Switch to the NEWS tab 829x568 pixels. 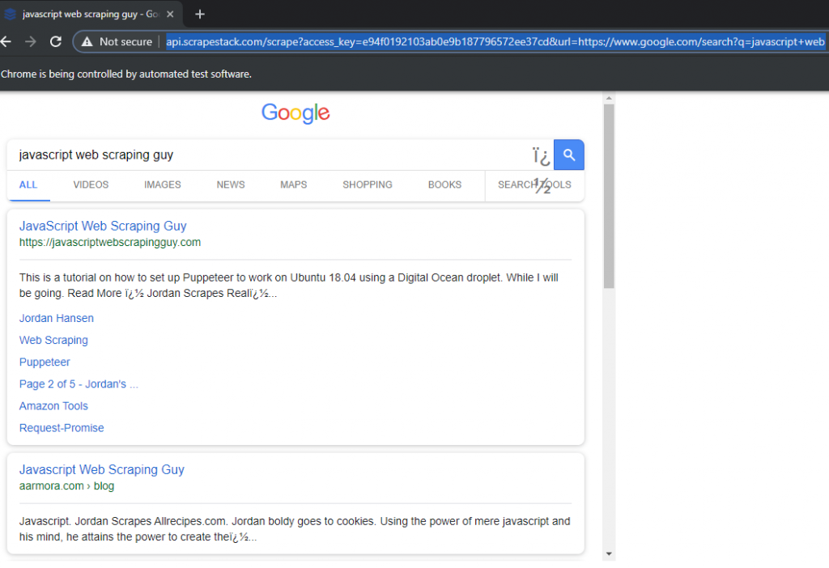[231, 185]
